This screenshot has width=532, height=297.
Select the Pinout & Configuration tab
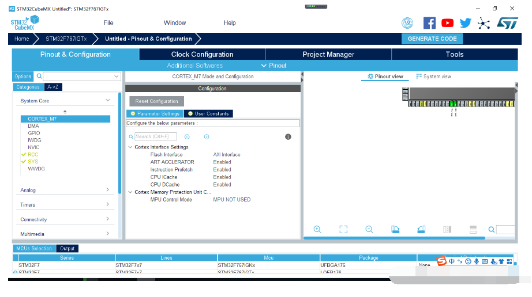point(76,55)
